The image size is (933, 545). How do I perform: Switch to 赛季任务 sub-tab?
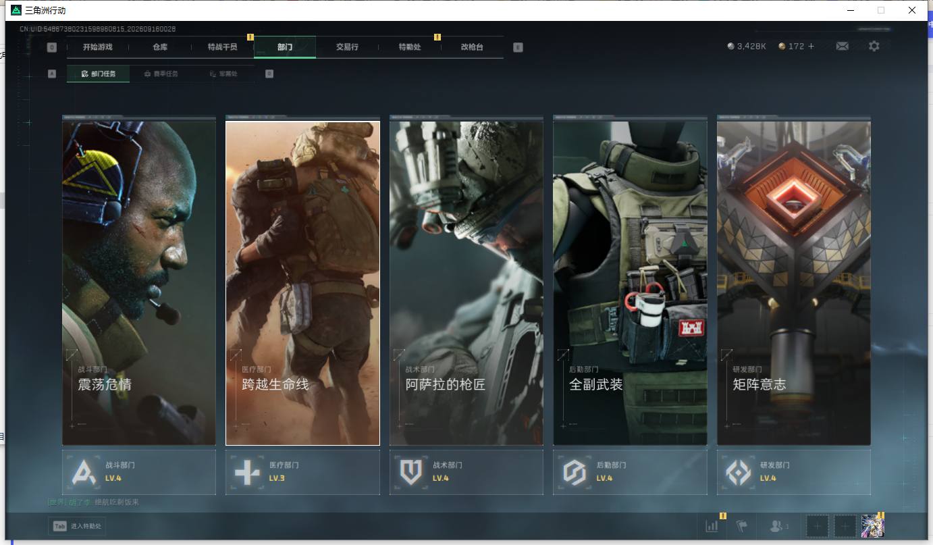point(161,74)
